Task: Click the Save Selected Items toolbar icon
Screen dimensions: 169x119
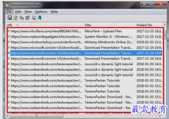Action: tap(10, 18)
